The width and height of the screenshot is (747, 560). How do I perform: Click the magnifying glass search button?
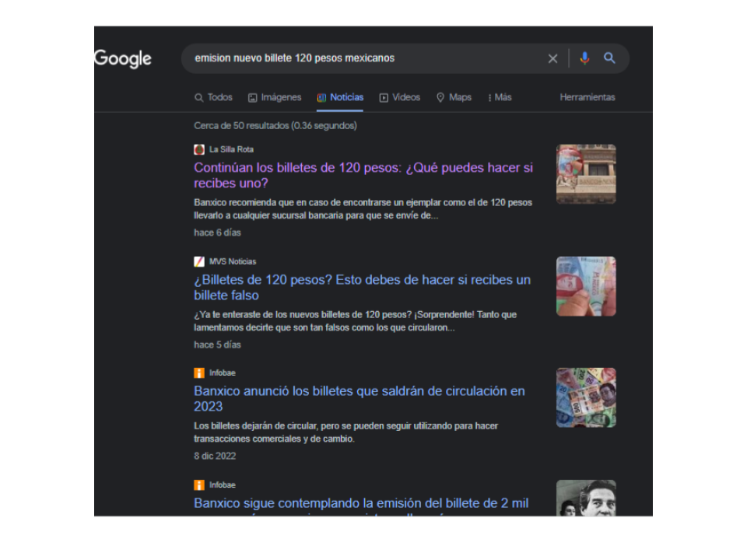[609, 58]
